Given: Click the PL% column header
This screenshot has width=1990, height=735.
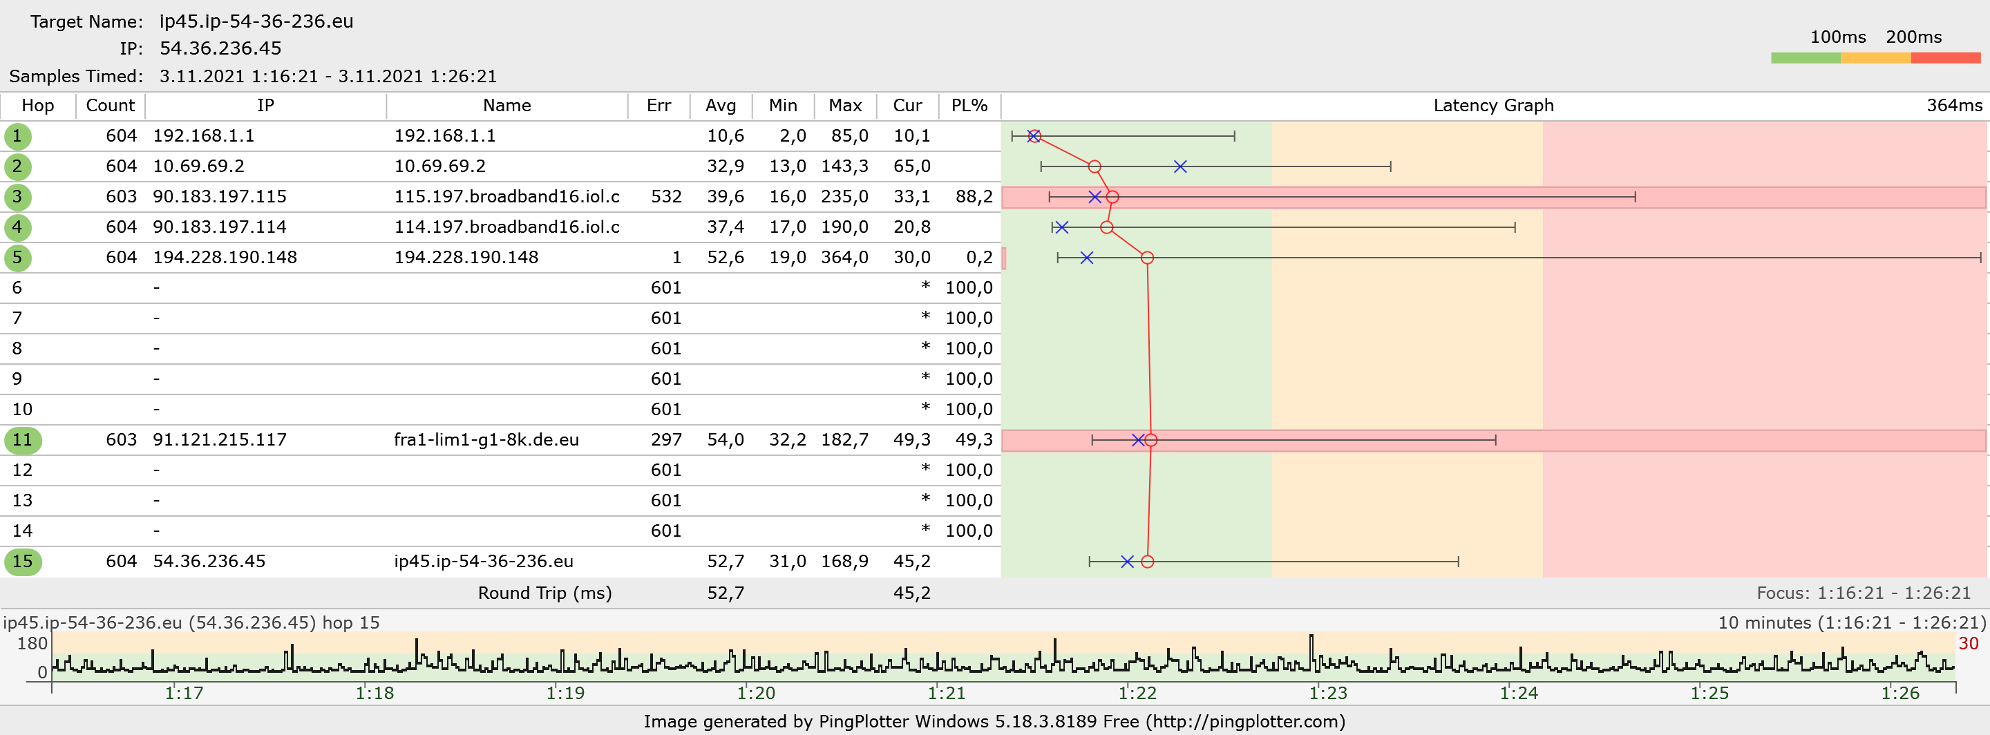Looking at the screenshot, I should tap(969, 106).
